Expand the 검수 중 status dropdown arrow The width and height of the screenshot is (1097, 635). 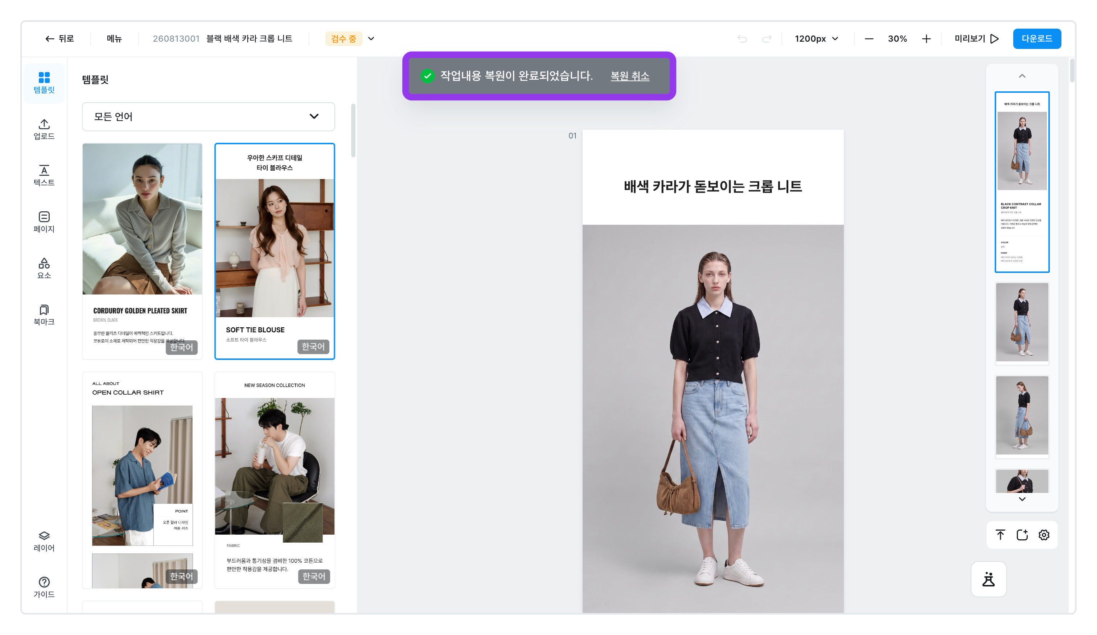point(371,39)
